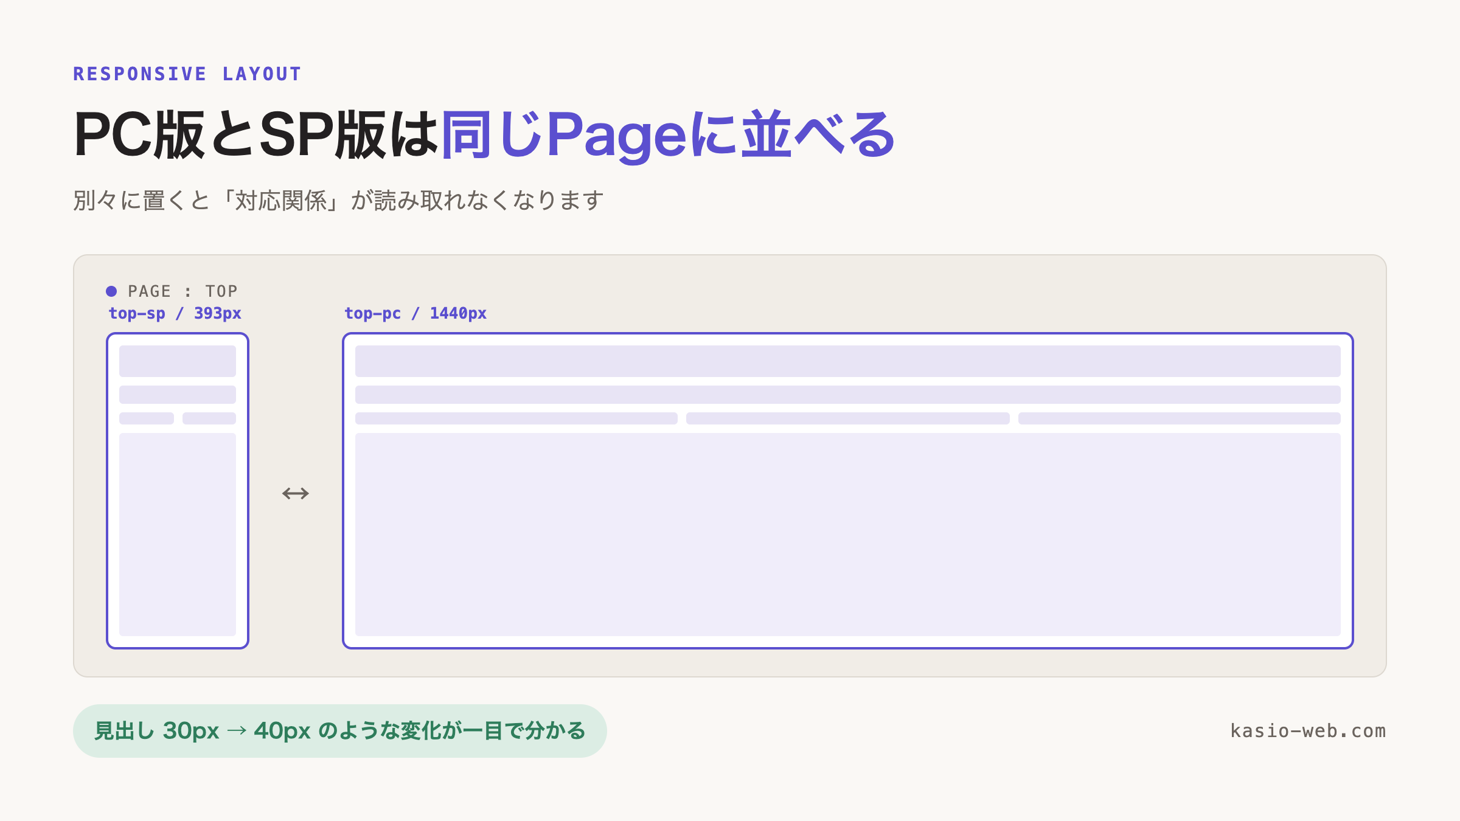
Task: Click the RESPONSIVE LAYOUT heading label
Action: (187, 74)
